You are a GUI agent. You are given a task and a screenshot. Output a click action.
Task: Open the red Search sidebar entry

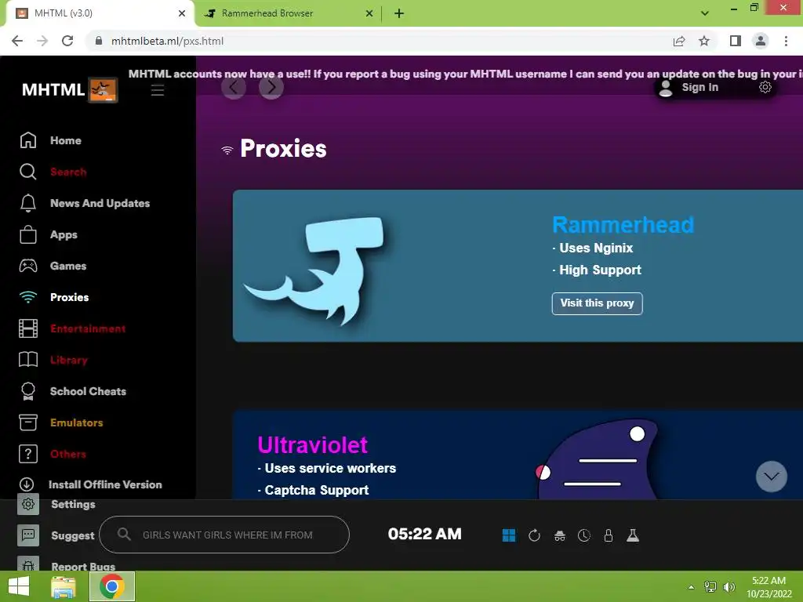tap(53, 172)
